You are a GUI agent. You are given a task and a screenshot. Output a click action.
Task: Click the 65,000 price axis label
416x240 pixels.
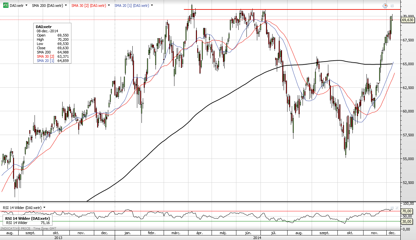coord(408,64)
